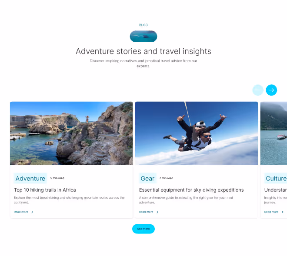Click title Essential equipment for sky diving expeditions
This screenshot has height=256, width=287.
click(x=191, y=190)
